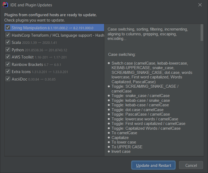Disable the Extra Icons plugin update
The width and height of the screenshot is (208, 173).
click(8, 71)
